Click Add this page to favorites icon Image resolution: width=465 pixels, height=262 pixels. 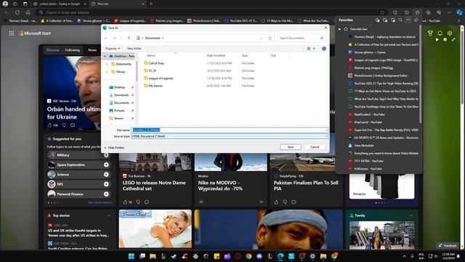tap(377, 20)
